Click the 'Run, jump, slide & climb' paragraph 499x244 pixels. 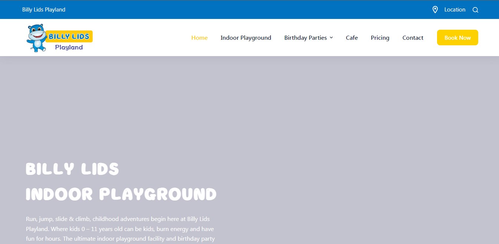pyautogui.click(x=120, y=229)
